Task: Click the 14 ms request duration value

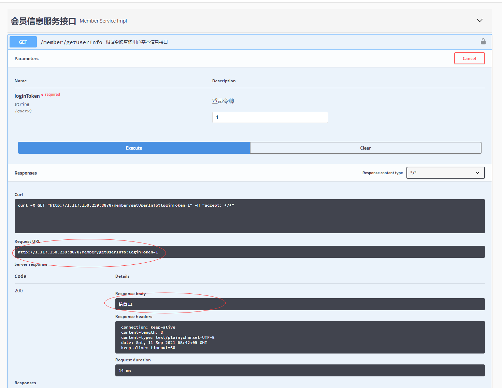Action: tap(125, 371)
